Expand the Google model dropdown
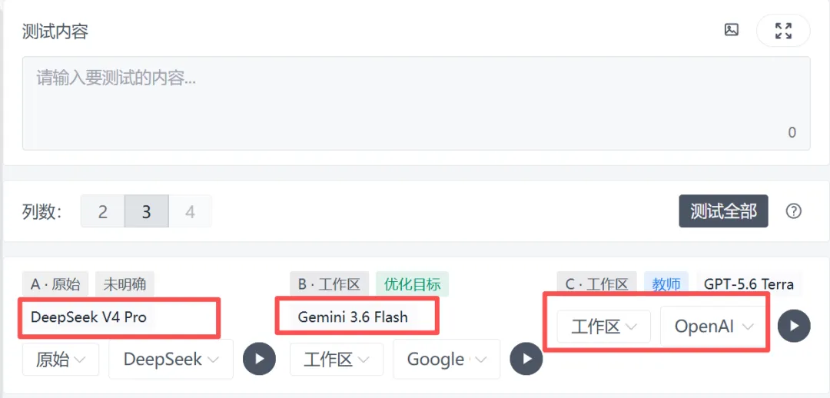830x398 pixels. click(x=447, y=360)
